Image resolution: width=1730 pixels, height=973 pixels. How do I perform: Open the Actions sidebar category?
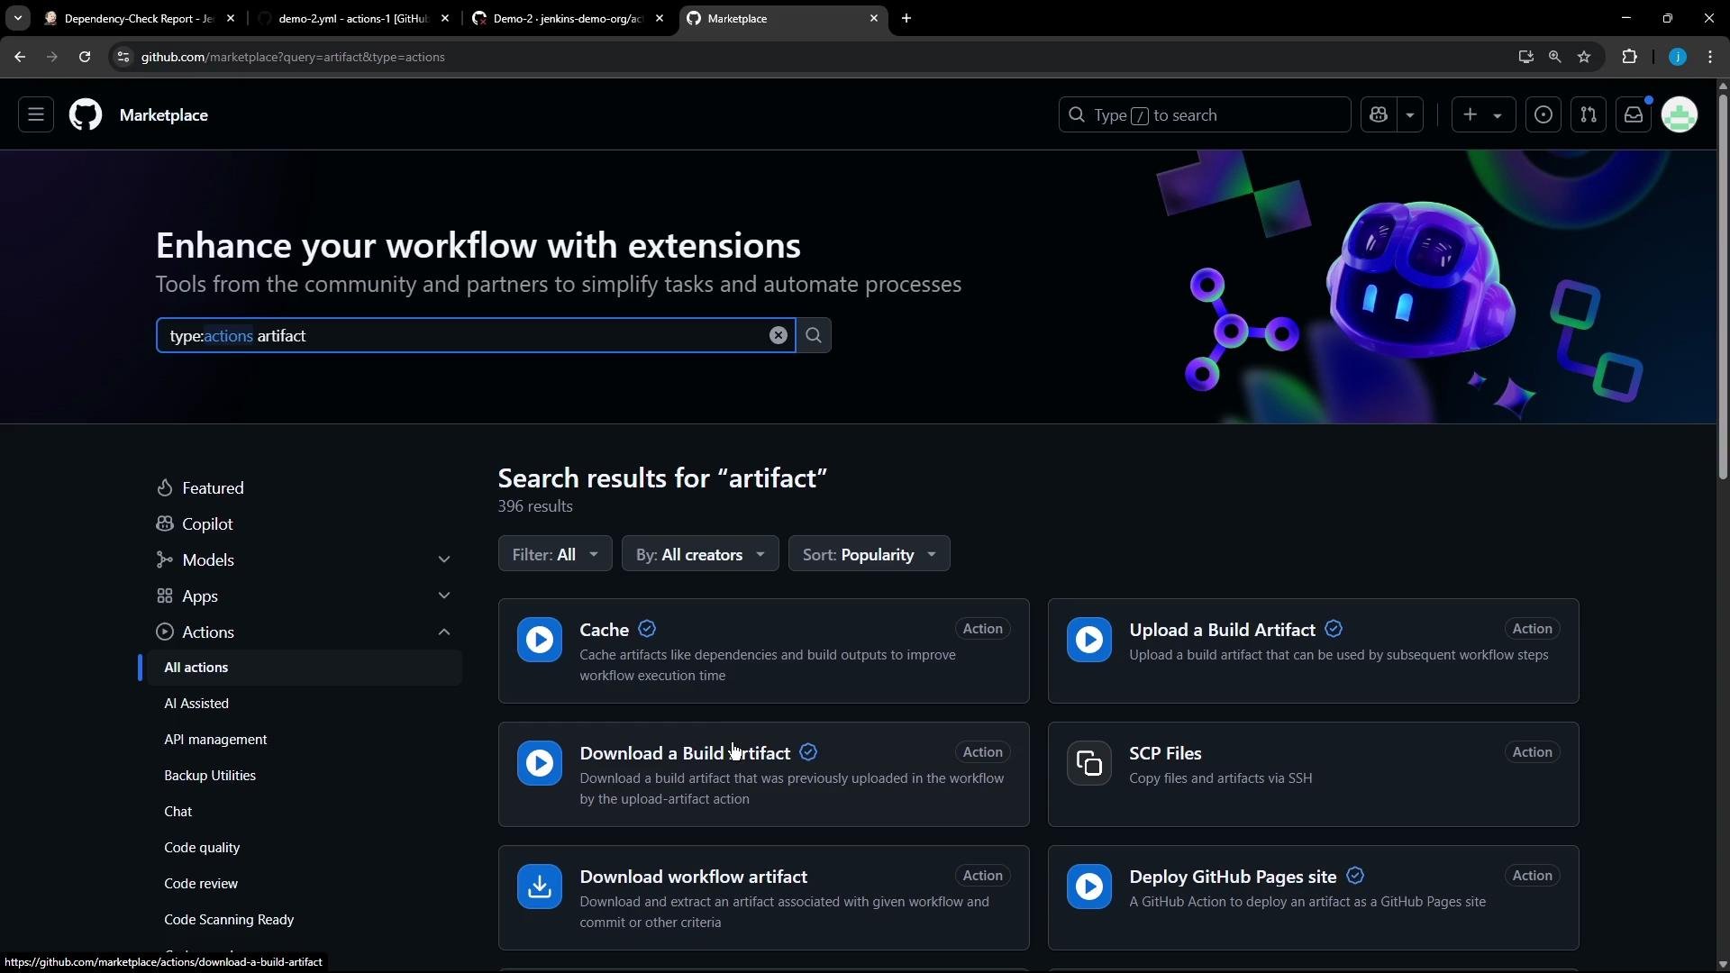pos(208,632)
